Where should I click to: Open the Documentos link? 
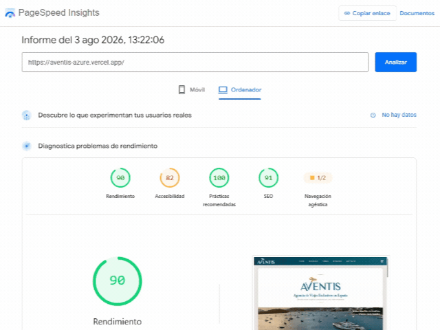tap(417, 13)
